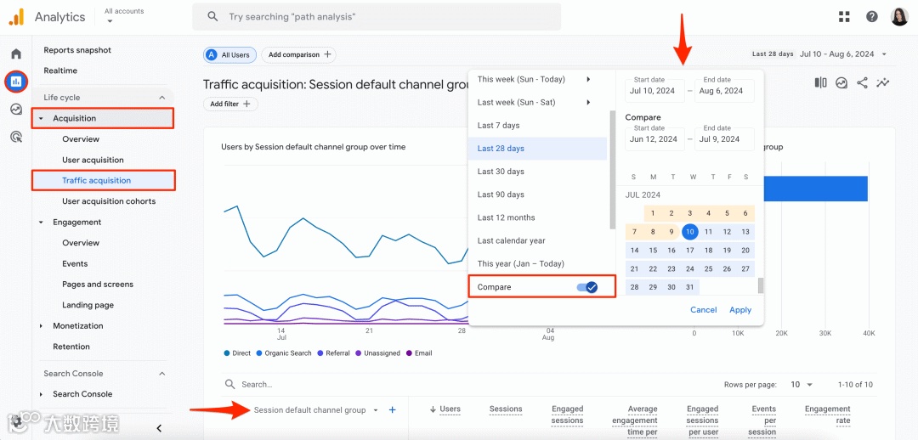Viewport: 918px width, 440px height.
Task: Click the plus icon beside Session default channel group
Action: (392, 410)
